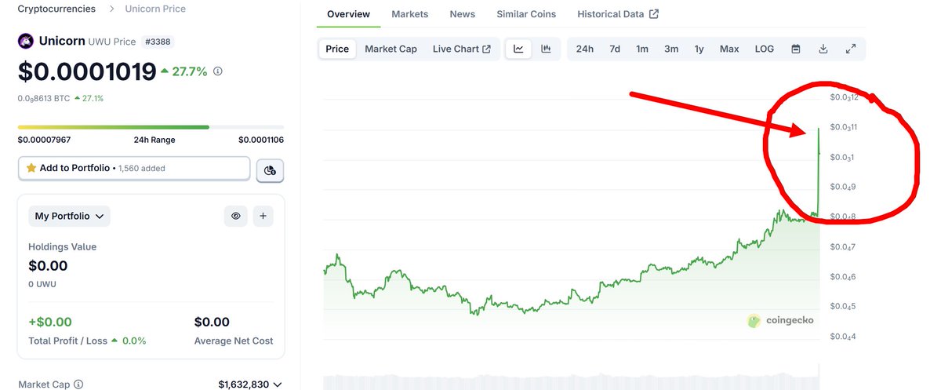Click the Holdings Value label
Image resolution: width=941 pixels, height=390 pixels.
[62, 246]
